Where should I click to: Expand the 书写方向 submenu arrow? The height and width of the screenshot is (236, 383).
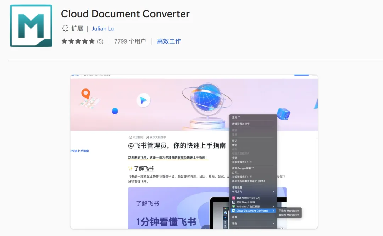click(x=273, y=192)
